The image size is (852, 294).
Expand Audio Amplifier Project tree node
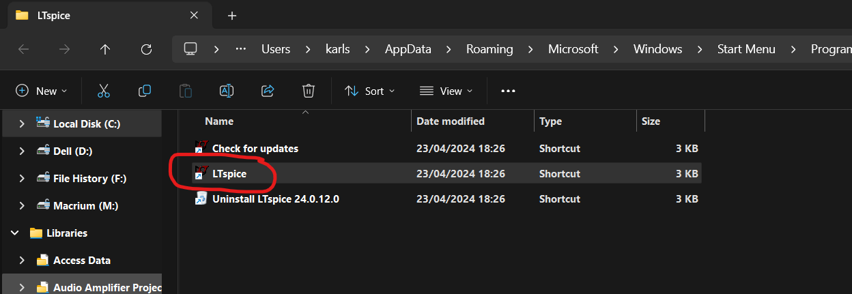22,287
